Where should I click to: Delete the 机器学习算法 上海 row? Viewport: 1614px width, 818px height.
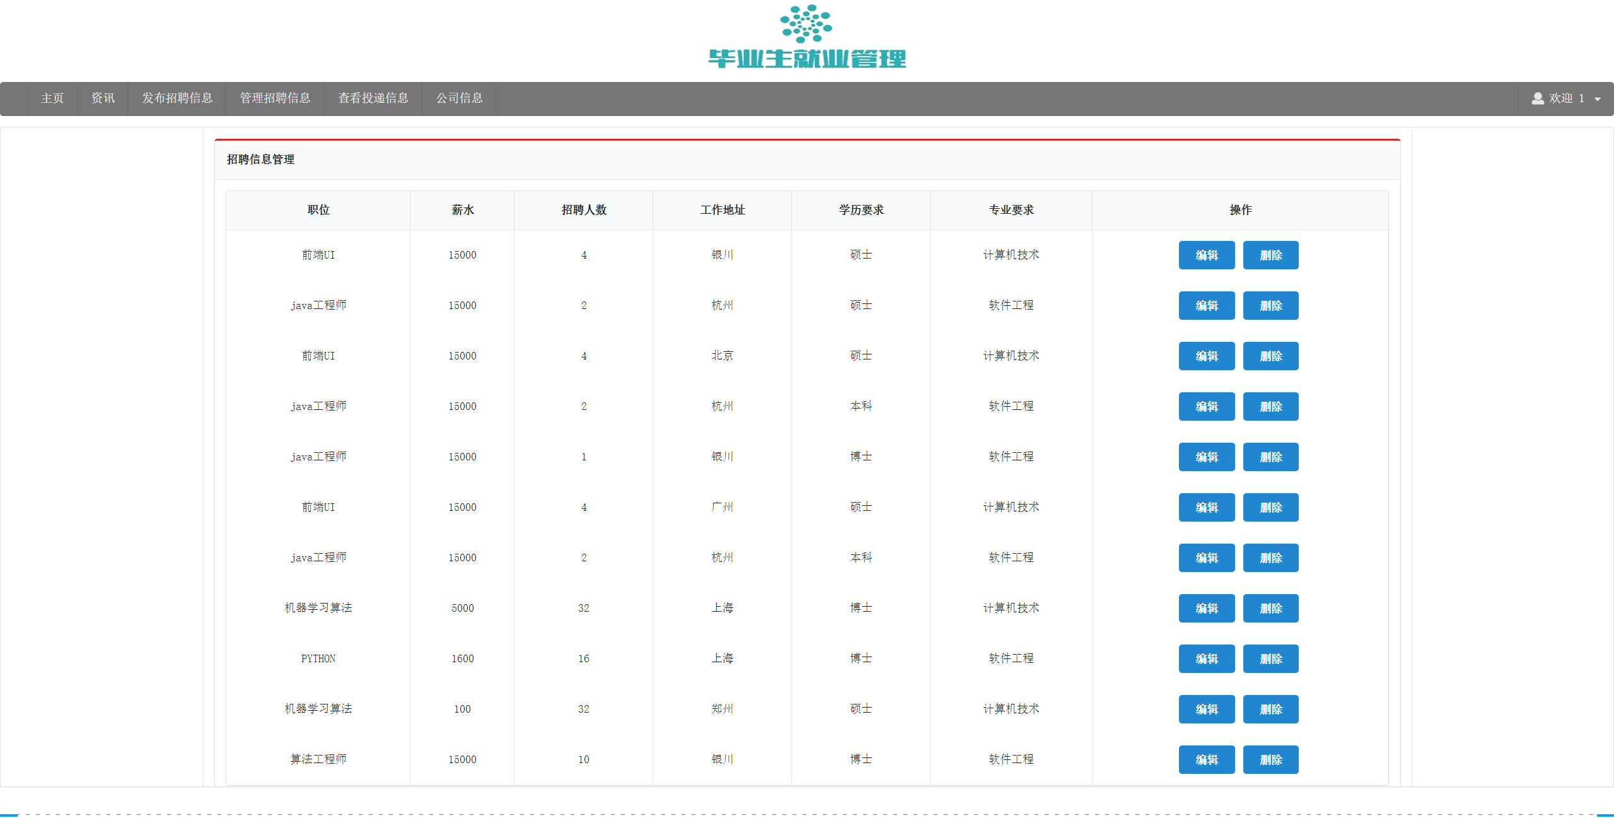point(1271,609)
